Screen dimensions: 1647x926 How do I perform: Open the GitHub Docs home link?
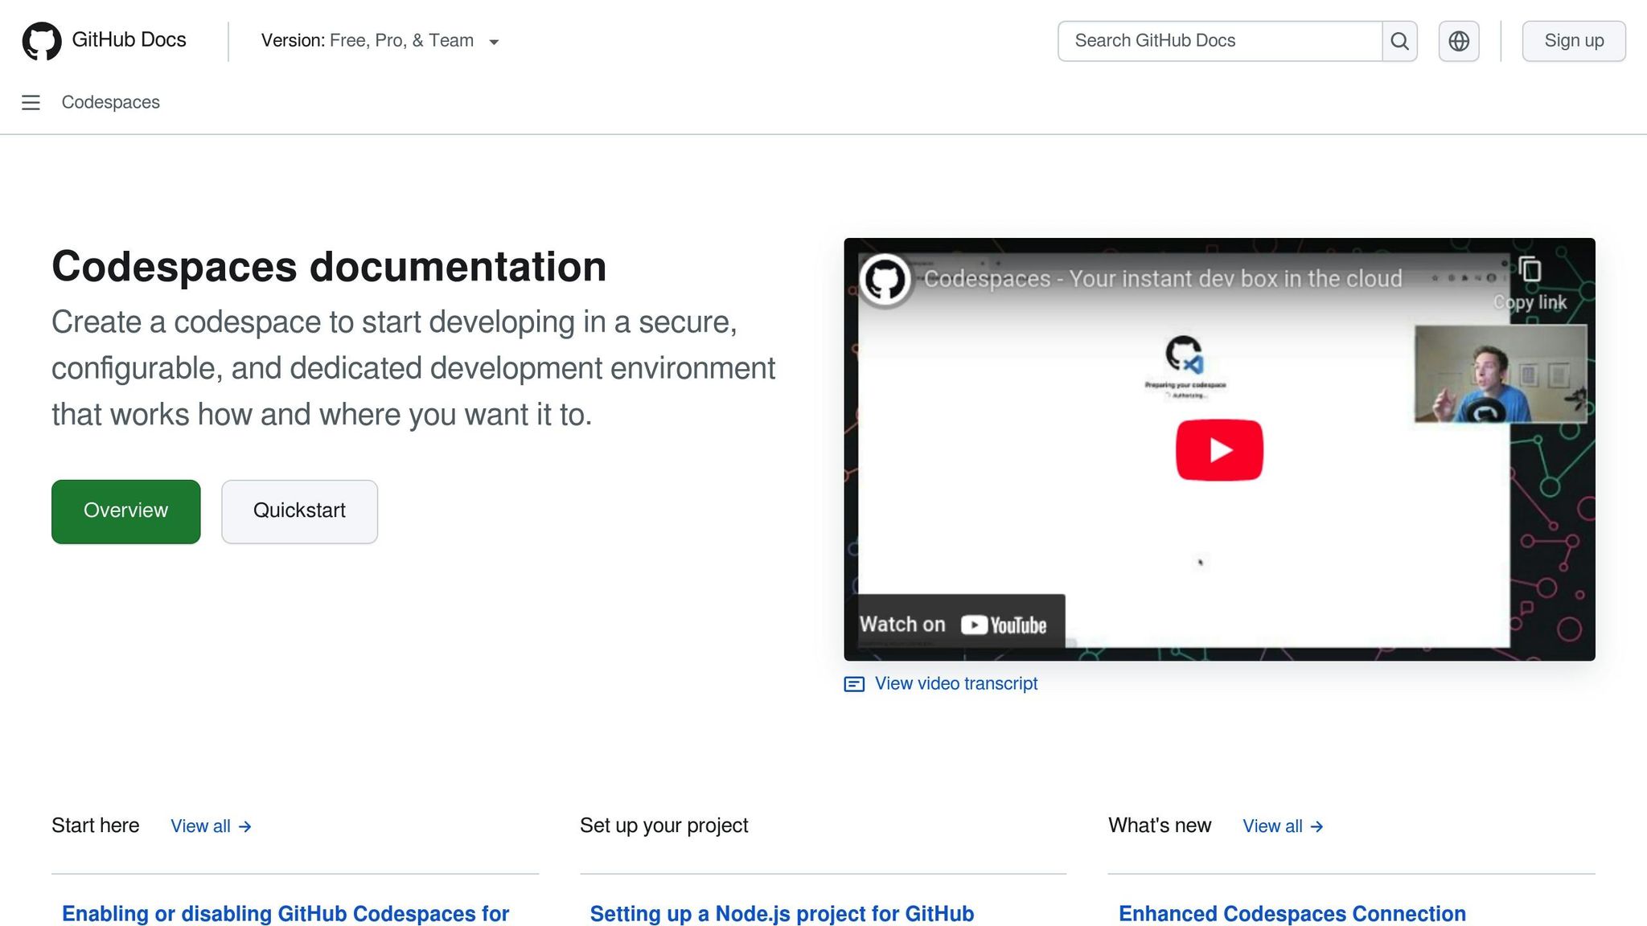tap(129, 40)
